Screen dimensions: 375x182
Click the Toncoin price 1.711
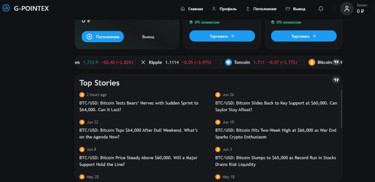pos(259,62)
